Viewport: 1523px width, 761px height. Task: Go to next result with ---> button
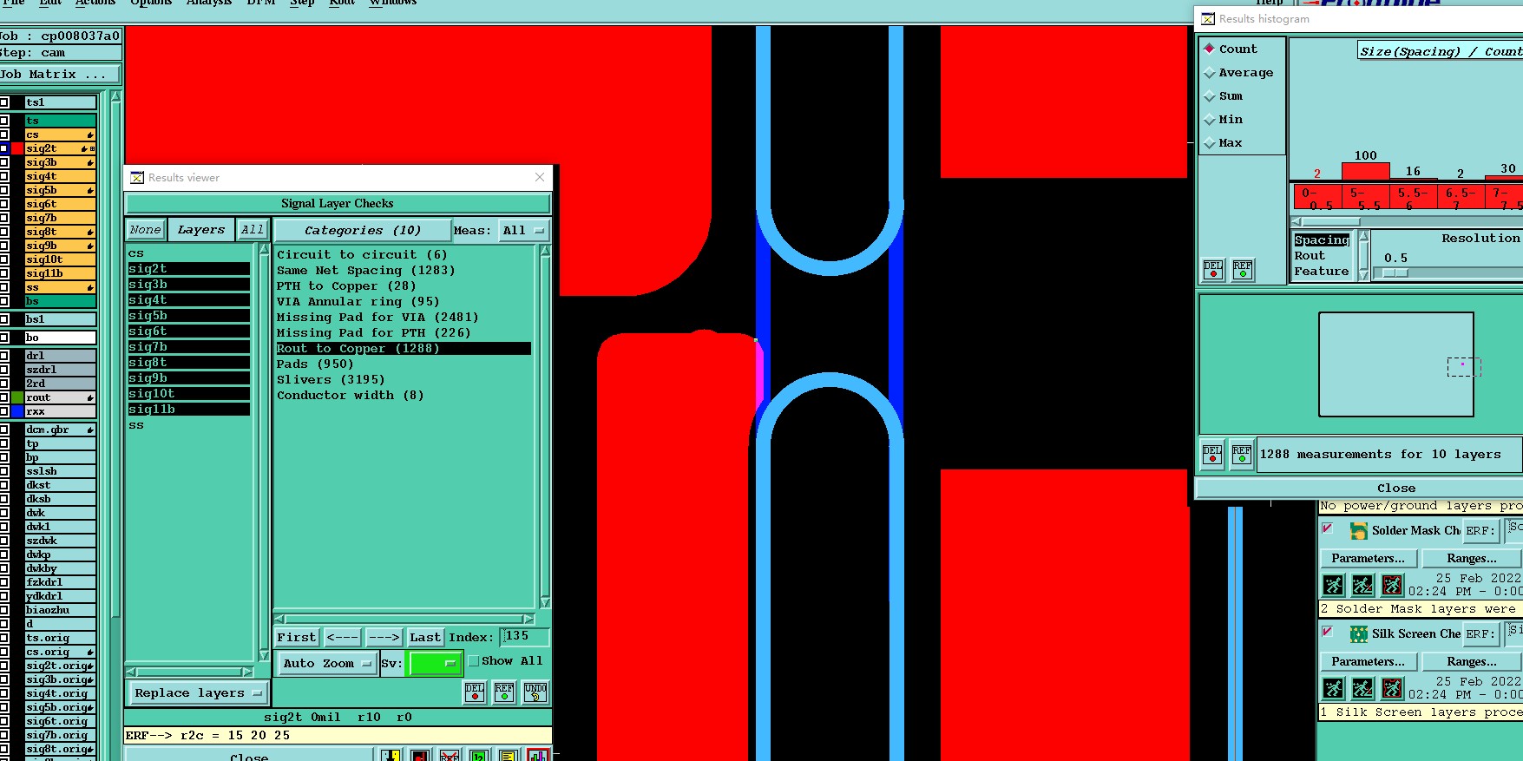pyautogui.click(x=384, y=637)
